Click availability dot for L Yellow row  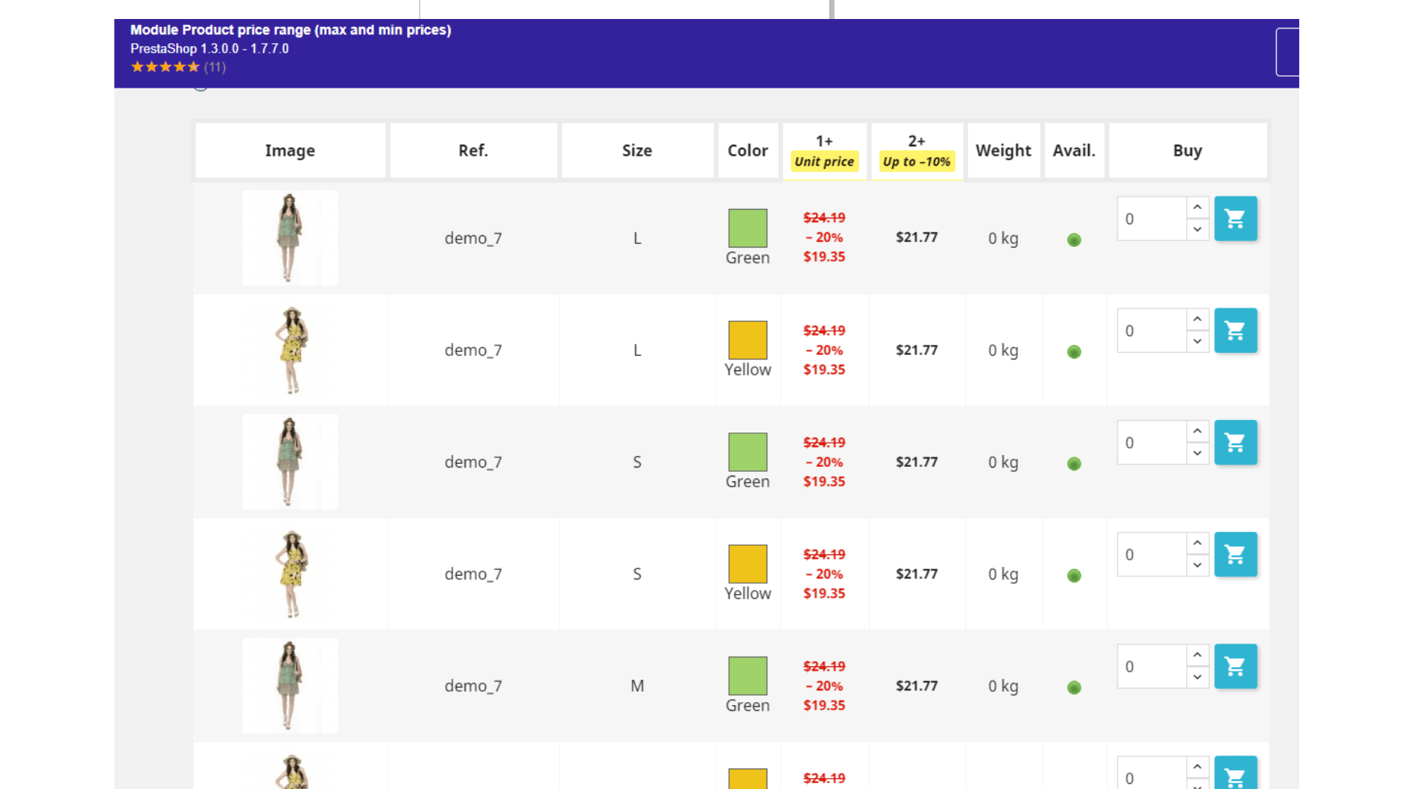1074,351
